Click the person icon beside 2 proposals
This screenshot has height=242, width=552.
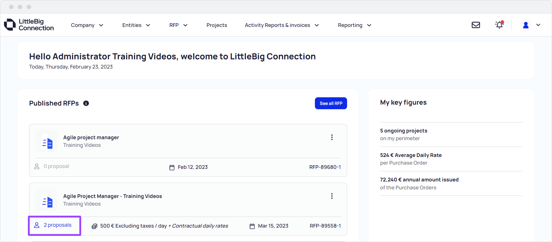[x=37, y=225]
